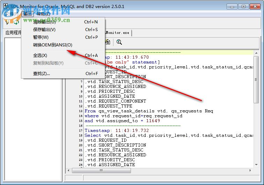Image resolution: width=264 pixels, height=185 pixels.
Task: Click the 应用程序 panel header
Action: (14, 32)
